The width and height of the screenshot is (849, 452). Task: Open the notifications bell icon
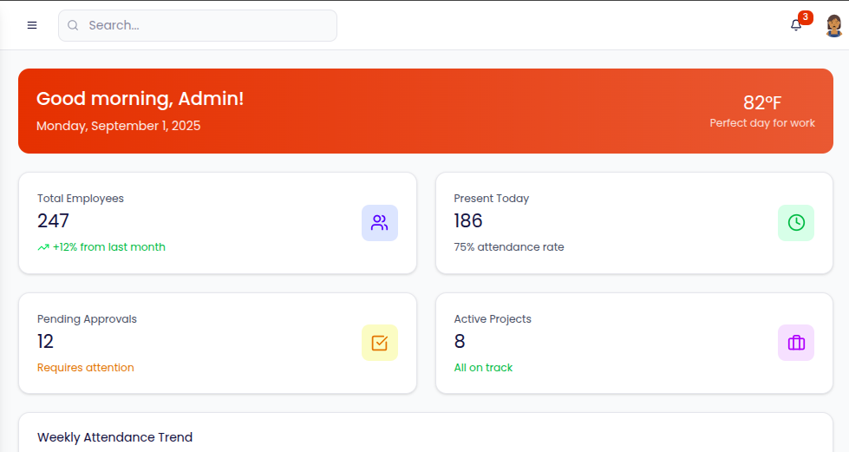(x=795, y=25)
